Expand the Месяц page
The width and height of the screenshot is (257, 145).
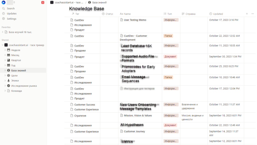[5, 55]
